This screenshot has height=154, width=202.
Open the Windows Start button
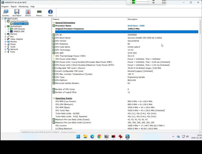pos(78,137)
